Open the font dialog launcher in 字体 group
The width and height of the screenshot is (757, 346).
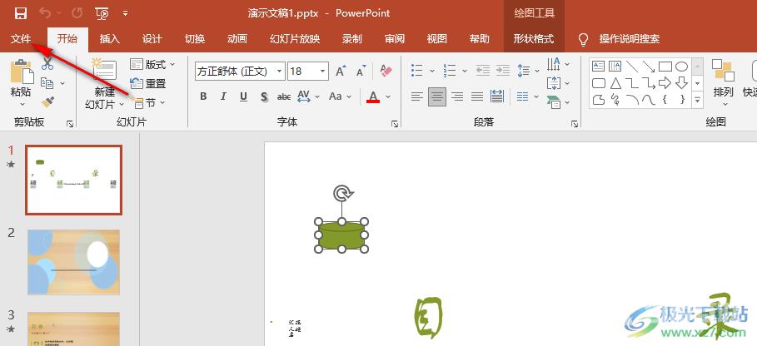(395, 124)
